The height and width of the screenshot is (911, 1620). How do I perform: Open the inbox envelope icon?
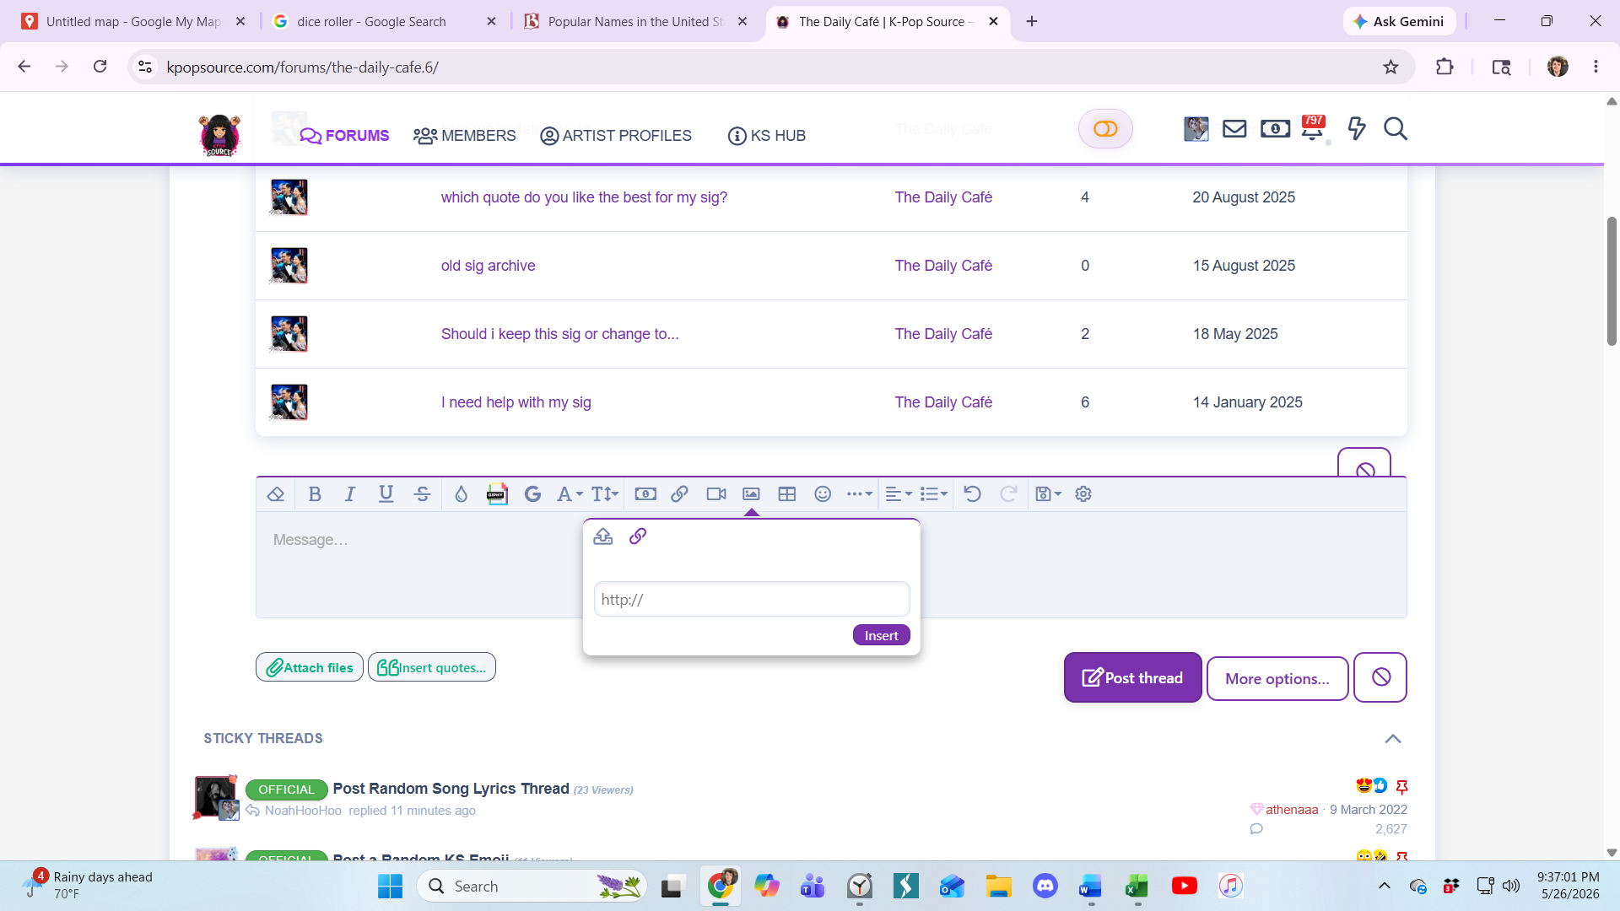point(1234,129)
